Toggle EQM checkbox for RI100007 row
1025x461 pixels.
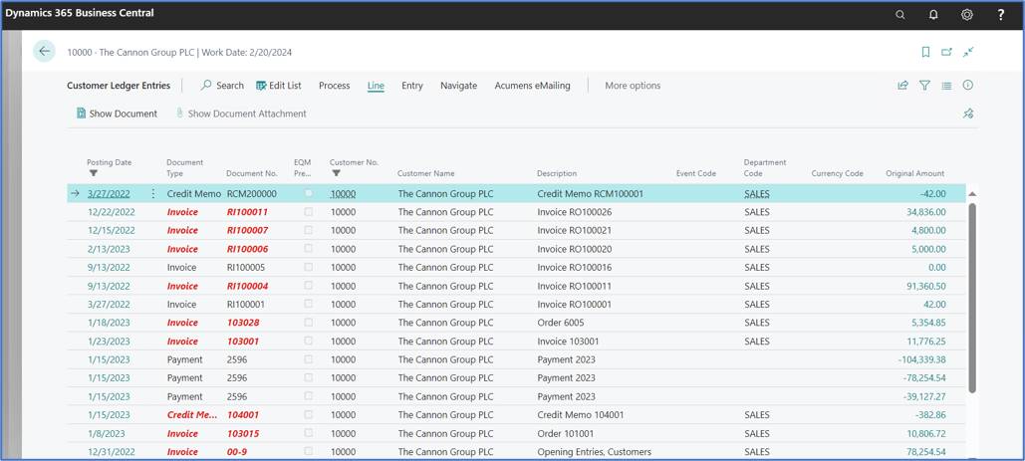(309, 230)
